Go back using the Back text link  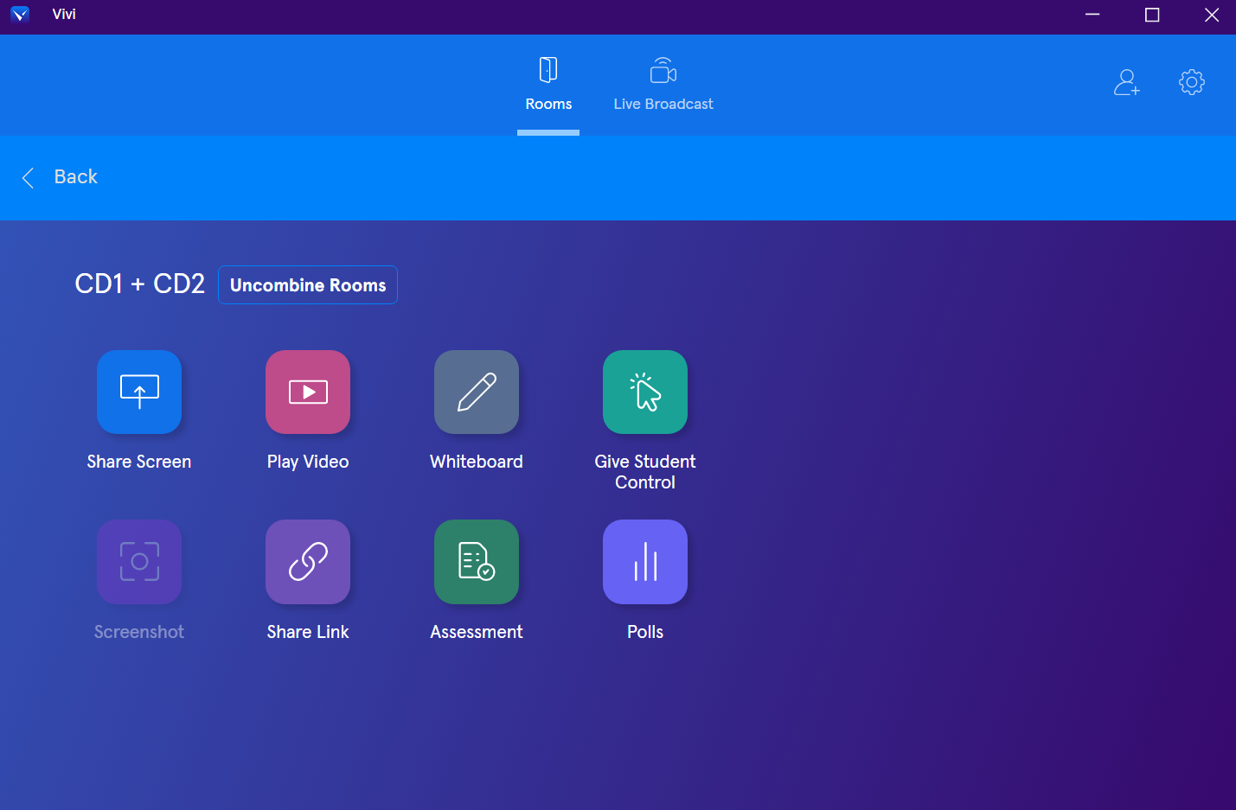[76, 177]
